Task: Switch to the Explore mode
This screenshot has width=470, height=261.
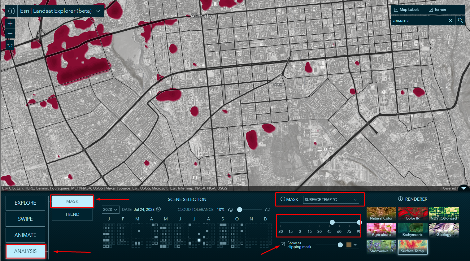Action: click(25, 203)
